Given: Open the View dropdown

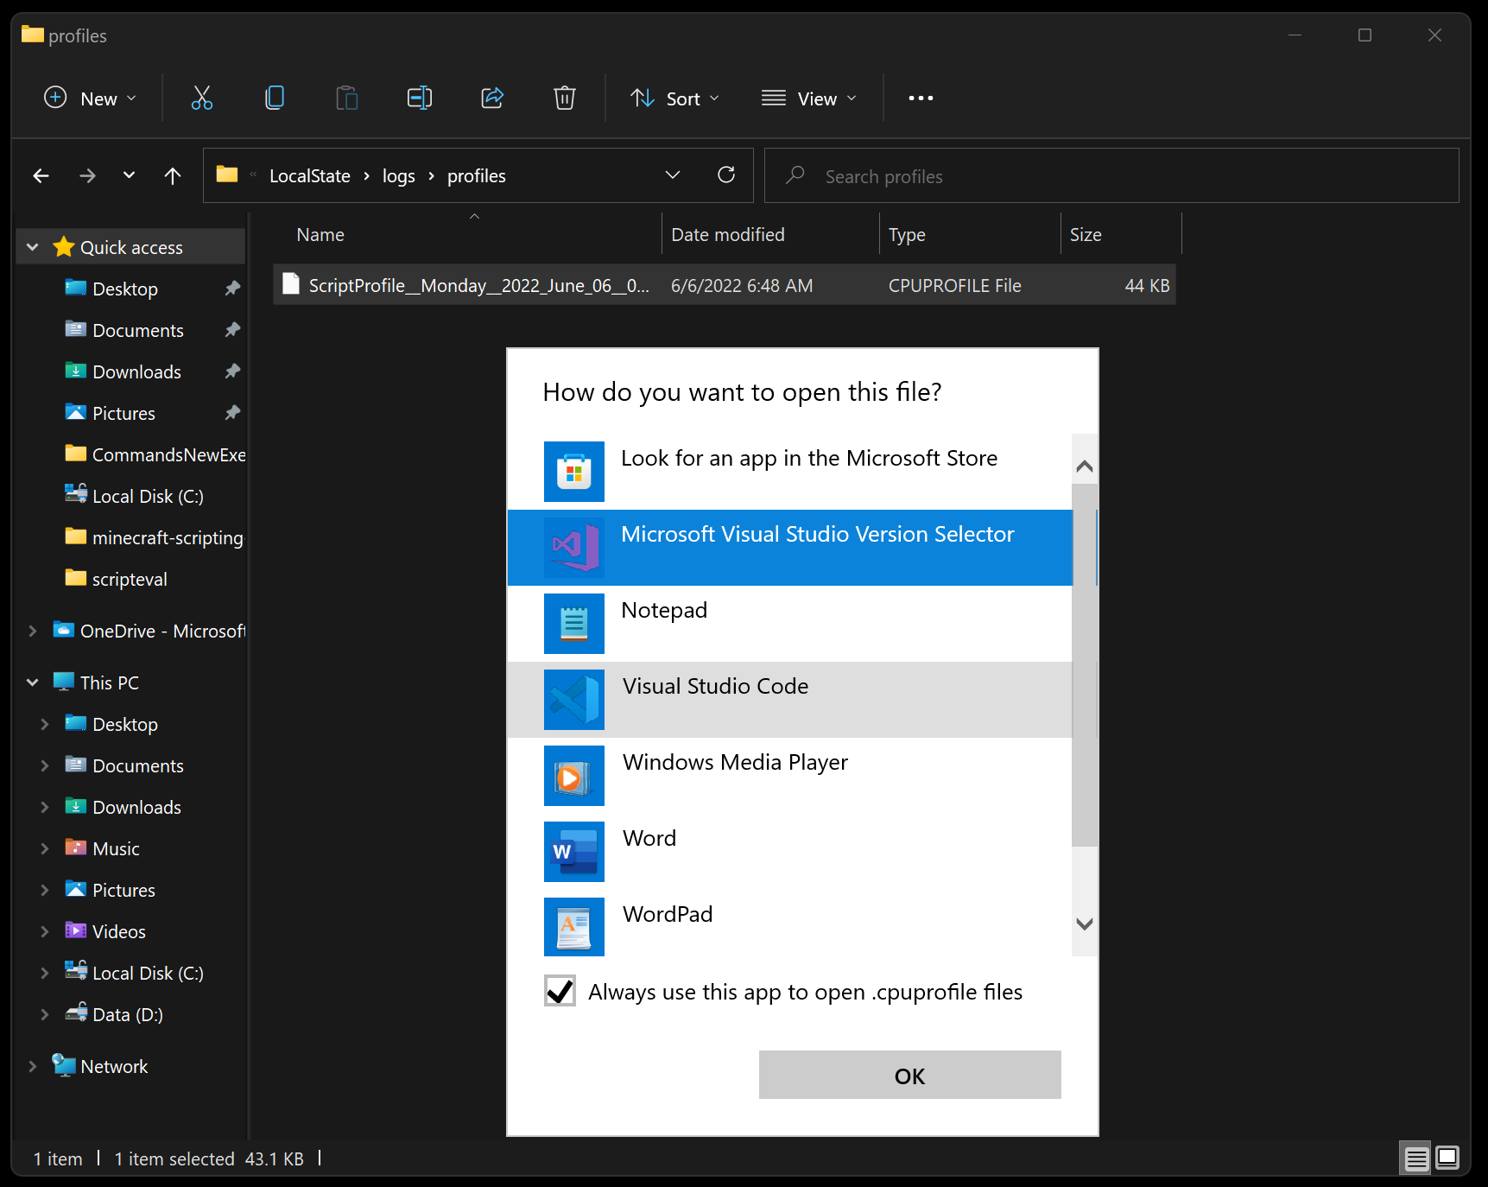Looking at the screenshot, I should point(809,98).
